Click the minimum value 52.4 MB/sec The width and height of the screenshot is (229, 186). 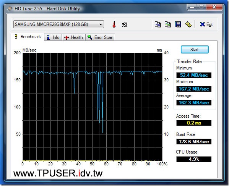coord(194,75)
